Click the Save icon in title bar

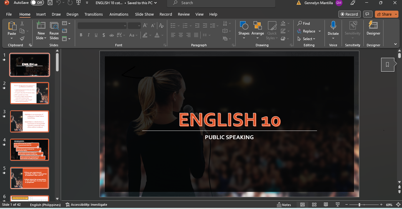pos(50,3)
